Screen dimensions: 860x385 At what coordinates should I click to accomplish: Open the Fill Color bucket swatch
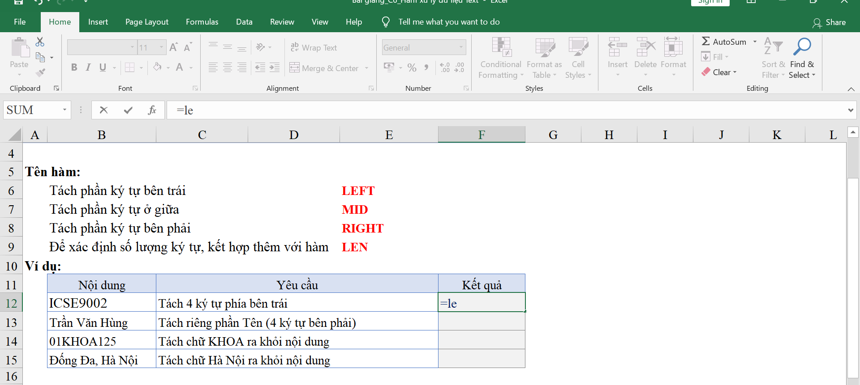(157, 68)
